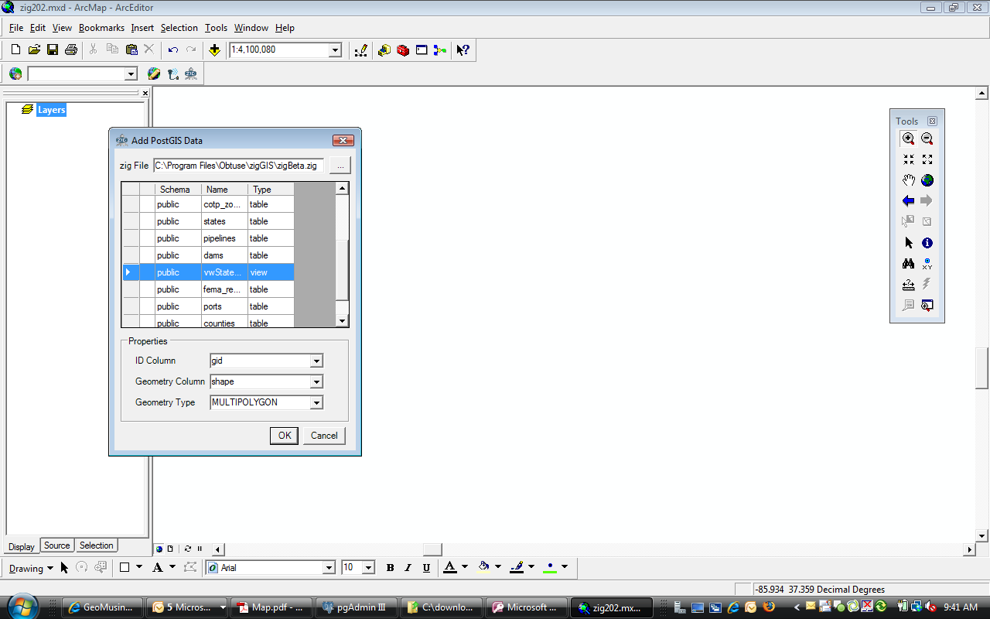Viewport: 990px width, 619px height.
Task: Open the File menu
Action: (16, 28)
